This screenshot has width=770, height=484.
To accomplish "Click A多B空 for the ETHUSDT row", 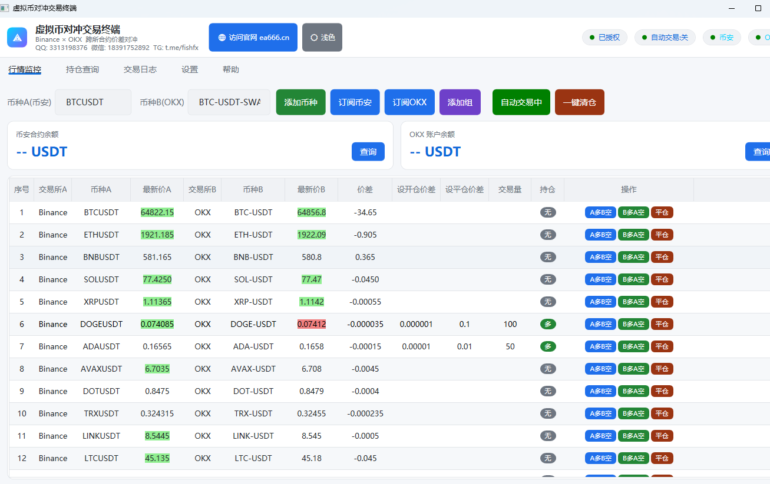I will 600,235.
